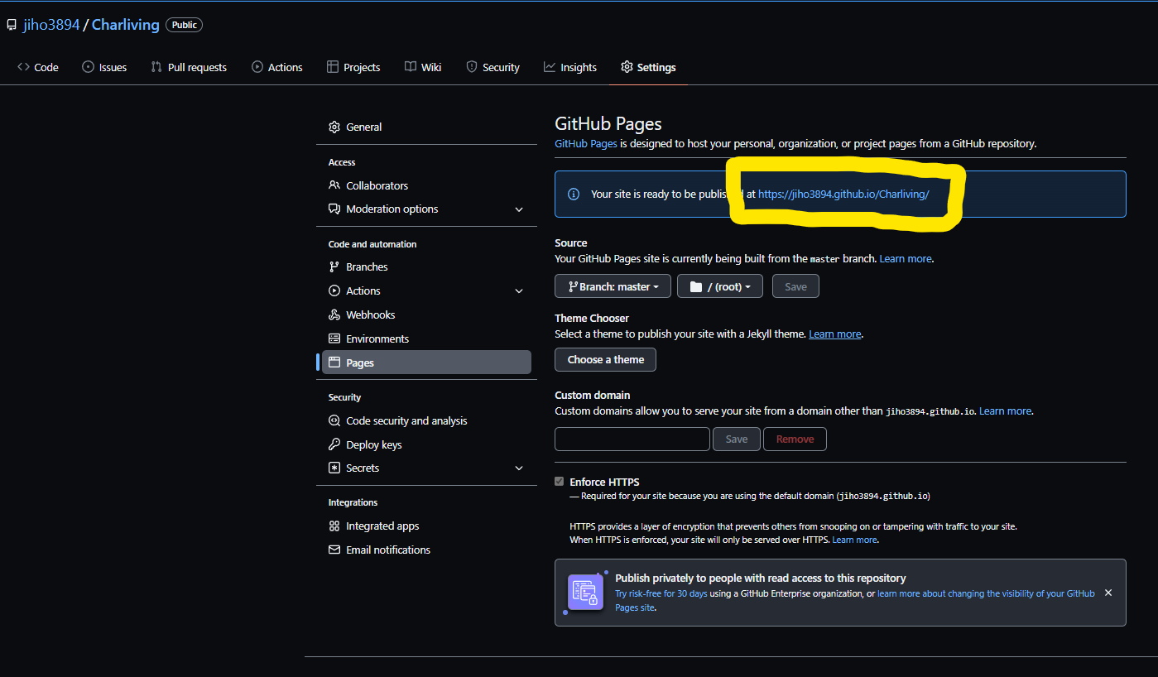
Task: Switch to the Code tab
Action: point(38,67)
